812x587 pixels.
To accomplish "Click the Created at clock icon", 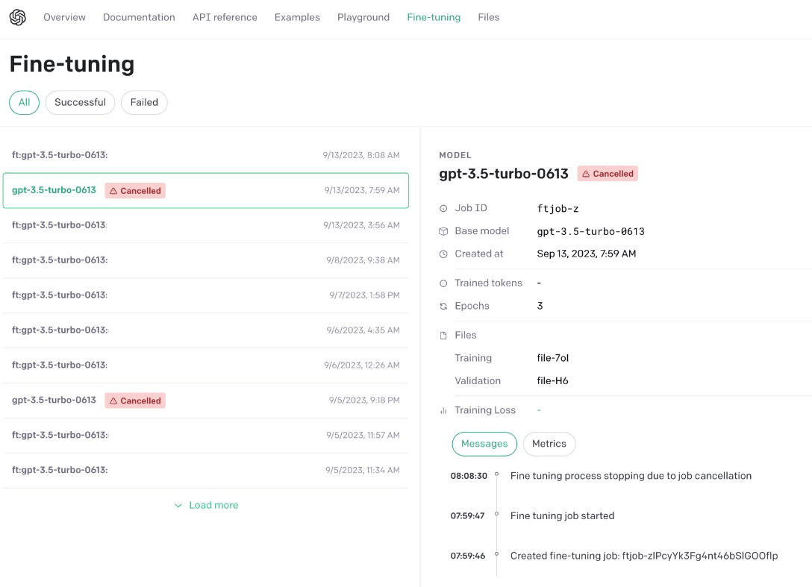I will click(443, 254).
